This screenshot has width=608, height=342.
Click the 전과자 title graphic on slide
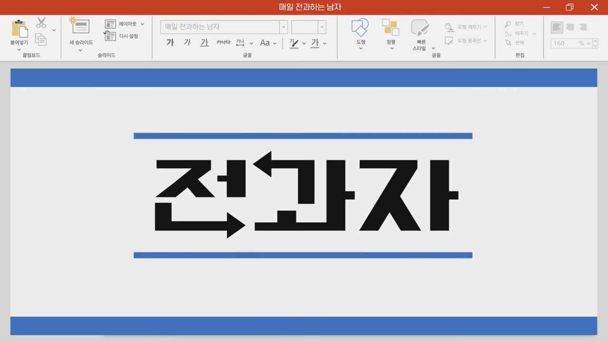point(306,195)
